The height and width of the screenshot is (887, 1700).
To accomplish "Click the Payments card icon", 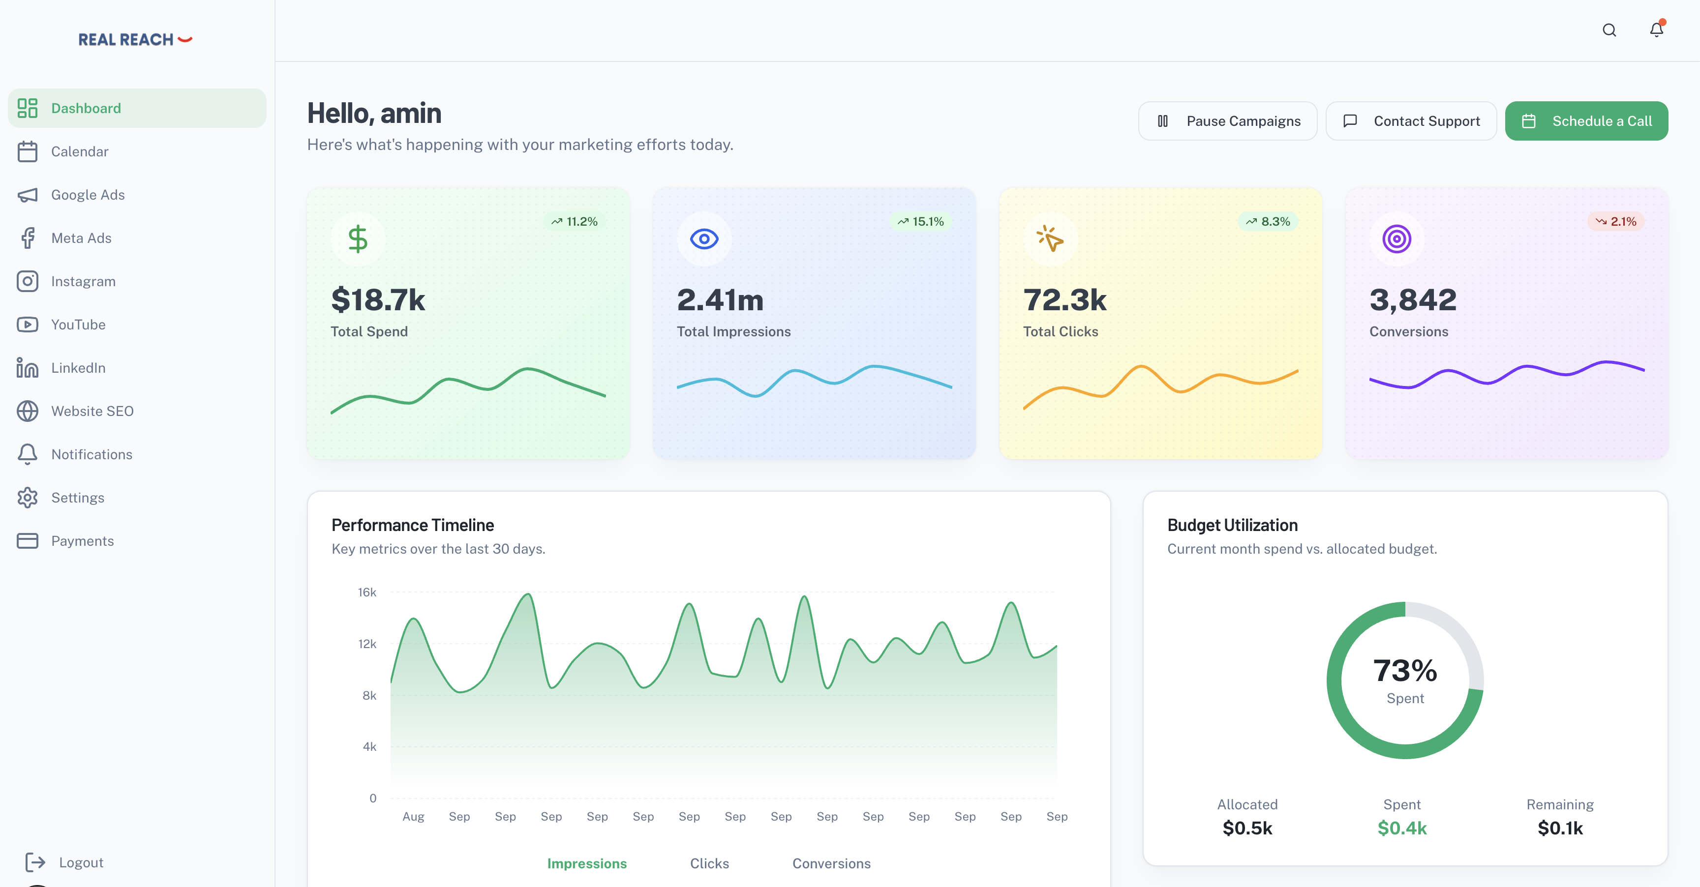I will [x=27, y=541].
